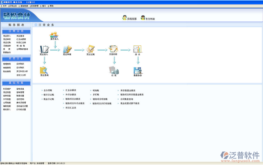Open the 凭证过账 posting icon
The width and height of the screenshot is (263, 166).
tap(91, 50)
